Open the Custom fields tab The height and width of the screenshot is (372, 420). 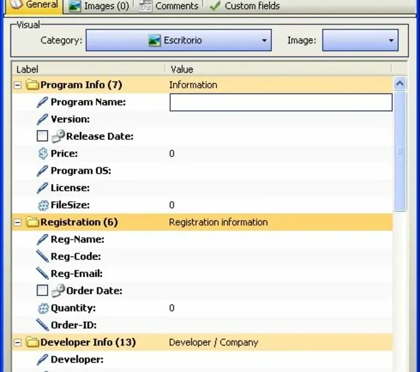pyautogui.click(x=245, y=6)
